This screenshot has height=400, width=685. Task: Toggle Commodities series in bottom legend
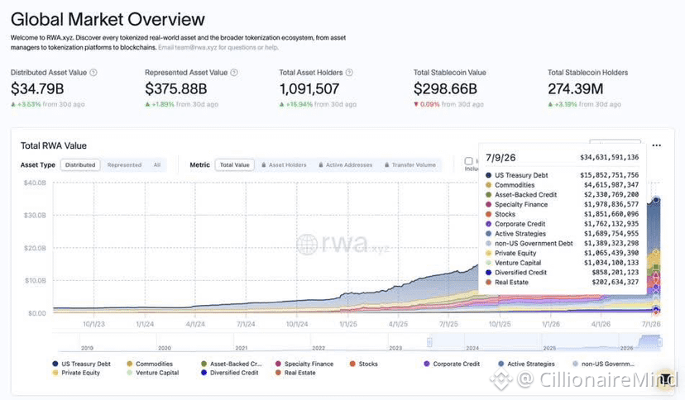tap(150, 364)
